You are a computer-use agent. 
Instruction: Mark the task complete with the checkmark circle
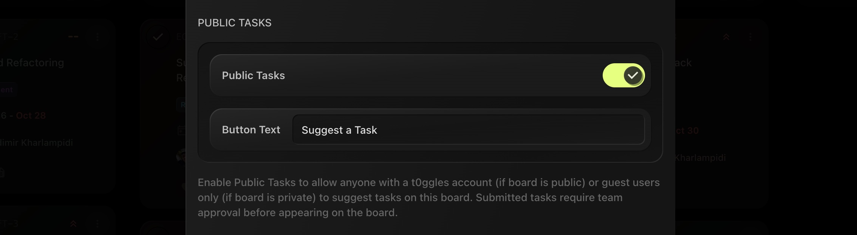pos(158,37)
